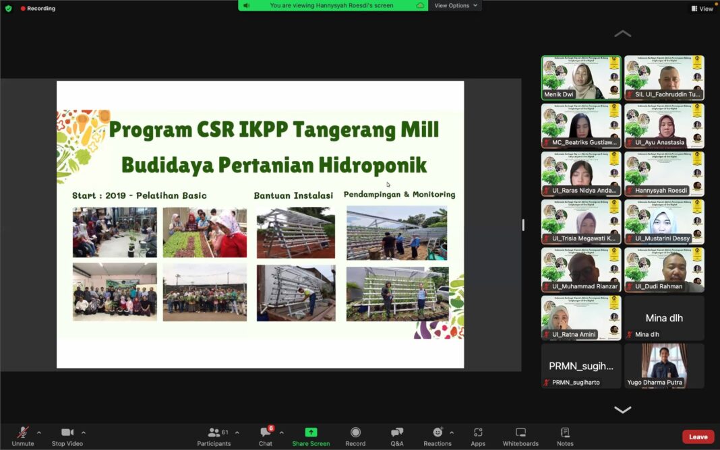This screenshot has width=720, height=450.
Task: Stop Video camera toggle
Action: click(67, 436)
